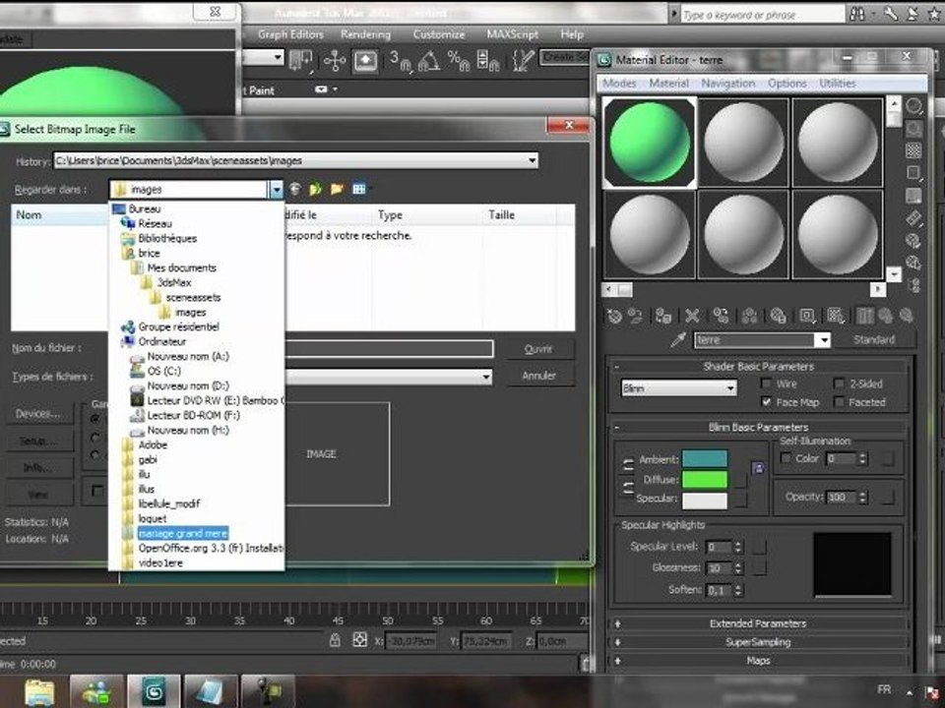Viewport: 945px width, 708px height.
Task: Click the Ambient color swatch
Action: (x=704, y=459)
